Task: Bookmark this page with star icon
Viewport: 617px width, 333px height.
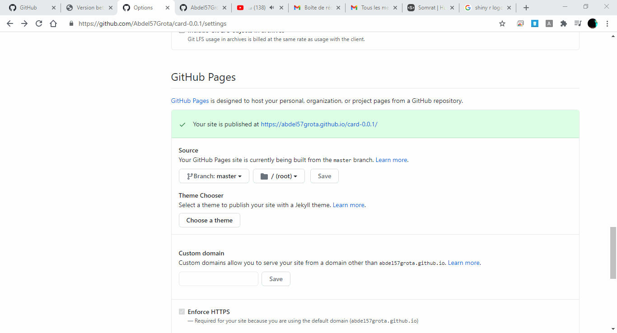Action: (x=502, y=23)
